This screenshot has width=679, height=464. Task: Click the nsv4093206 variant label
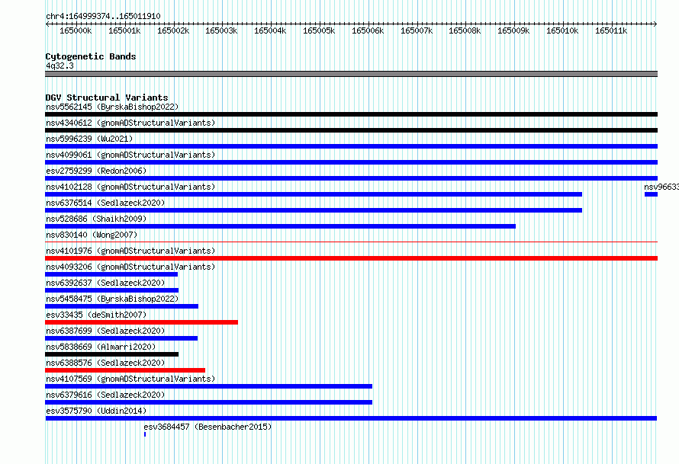coord(130,267)
